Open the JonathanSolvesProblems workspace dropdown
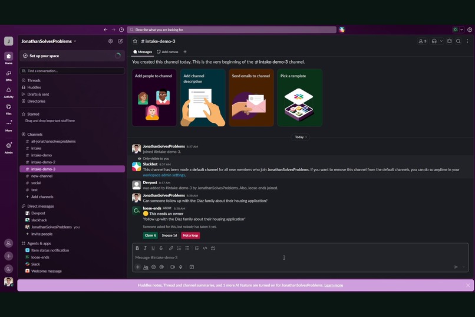 coord(49,41)
